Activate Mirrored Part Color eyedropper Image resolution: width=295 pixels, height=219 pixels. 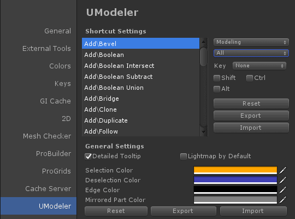(283, 200)
